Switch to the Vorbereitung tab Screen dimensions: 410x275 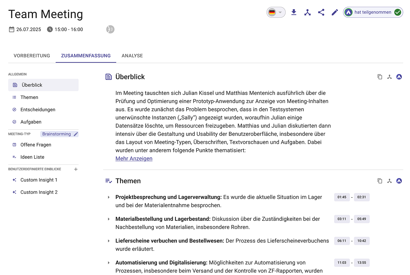32,56
